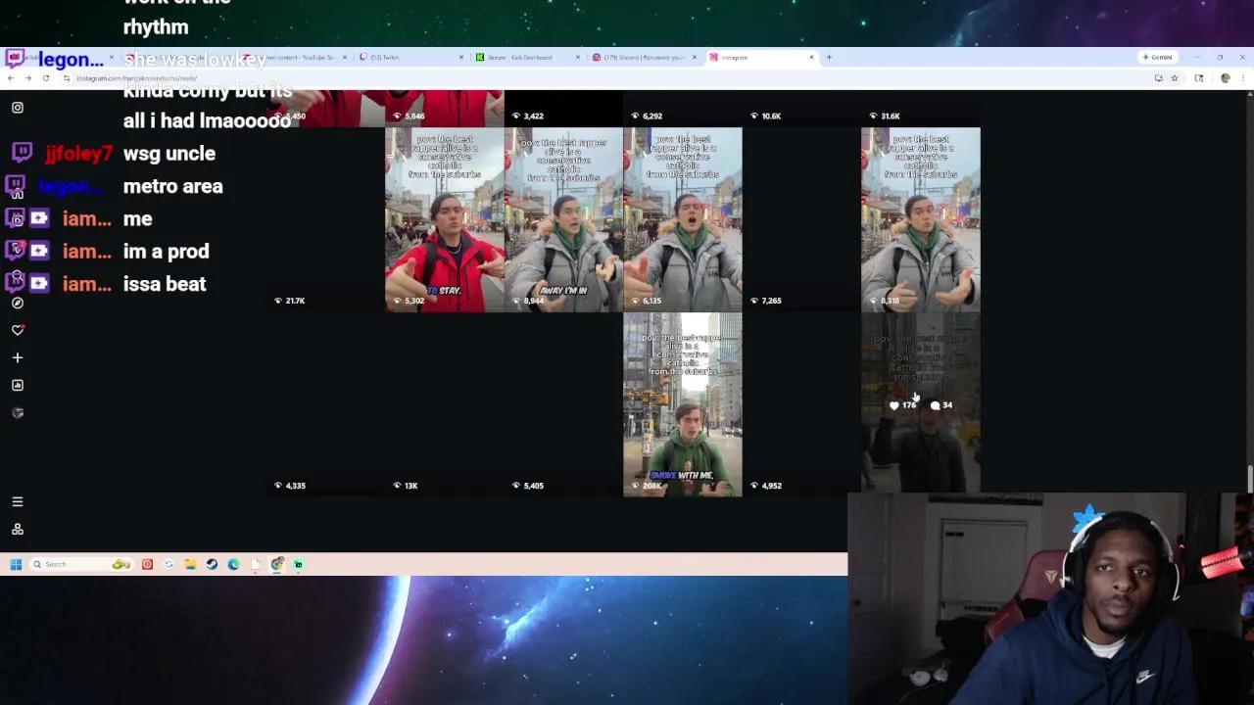This screenshot has width=1254, height=705.
Task: Close the Instagram browser tab
Action: (x=811, y=57)
